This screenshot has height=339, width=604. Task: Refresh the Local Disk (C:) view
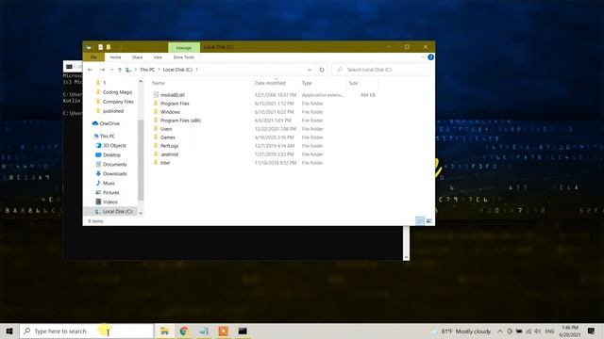pyautogui.click(x=322, y=70)
